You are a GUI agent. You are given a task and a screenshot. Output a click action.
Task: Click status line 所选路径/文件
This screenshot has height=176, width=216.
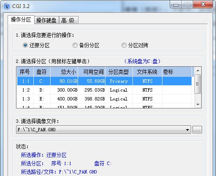pyautogui.click(x=59, y=172)
